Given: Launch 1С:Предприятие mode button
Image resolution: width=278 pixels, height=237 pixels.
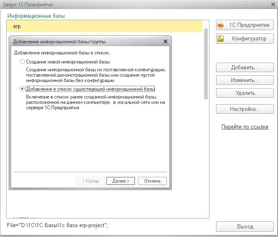Looking at the screenshot, I should [x=245, y=25].
